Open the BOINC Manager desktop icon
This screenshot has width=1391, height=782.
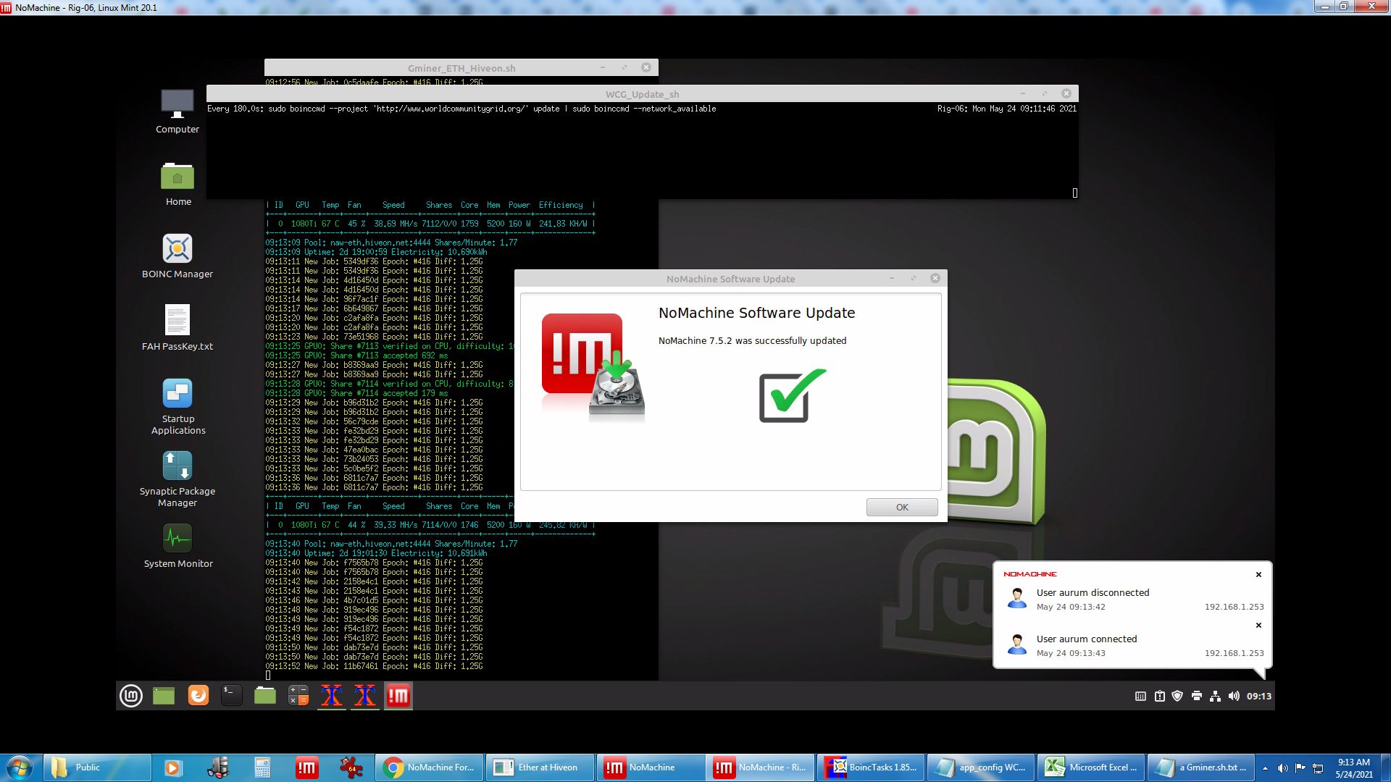(177, 250)
